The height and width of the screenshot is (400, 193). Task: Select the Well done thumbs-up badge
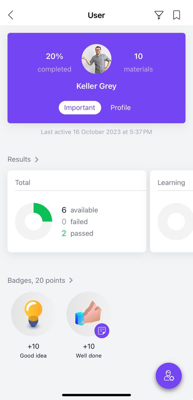pos(89,314)
